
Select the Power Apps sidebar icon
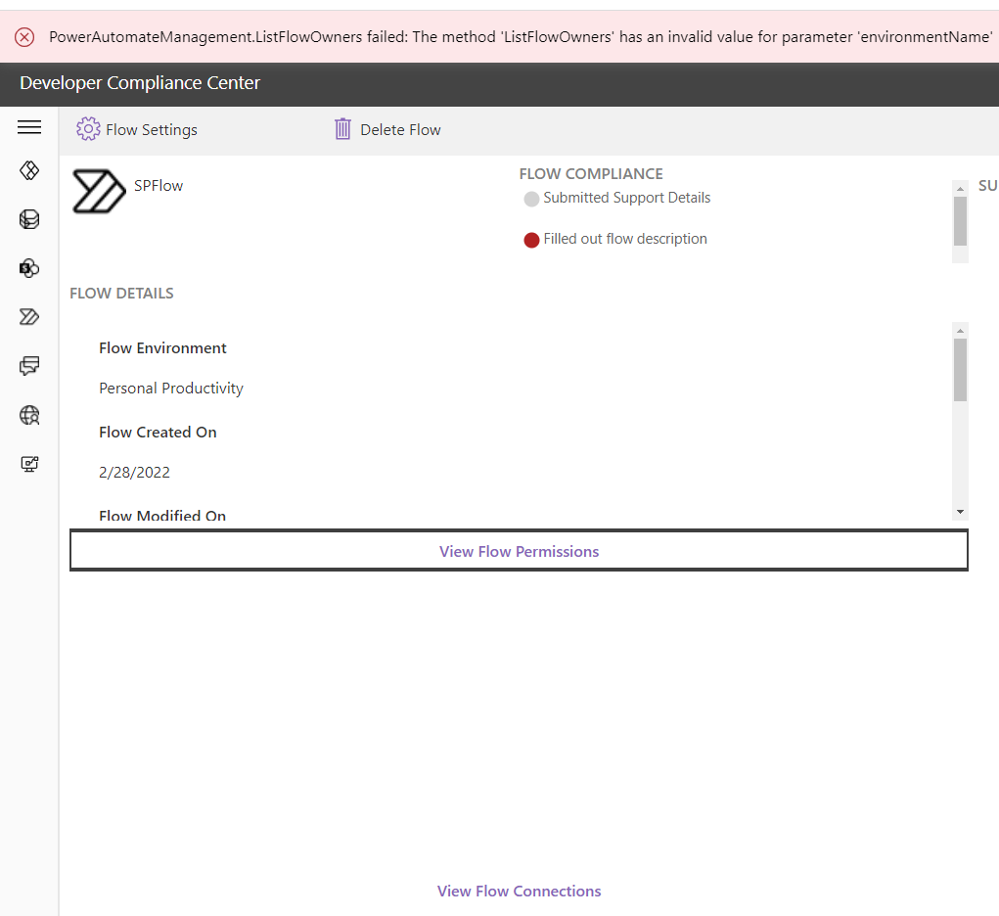tap(29, 170)
